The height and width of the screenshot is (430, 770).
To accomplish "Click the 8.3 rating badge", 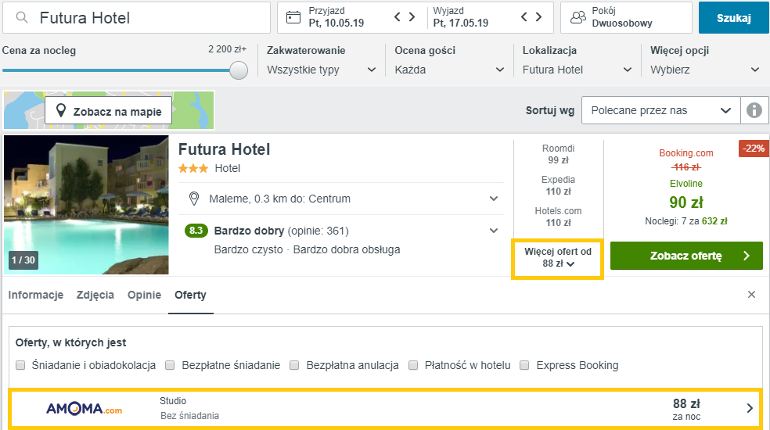I will coord(196,231).
